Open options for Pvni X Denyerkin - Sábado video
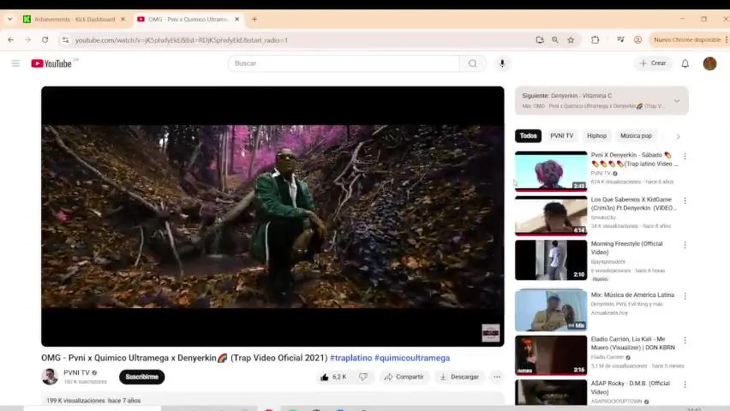730x411 pixels. click(685, 156)
